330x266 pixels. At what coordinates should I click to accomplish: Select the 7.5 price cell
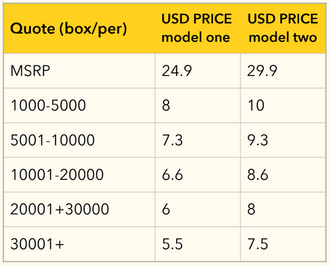point(283,244)
